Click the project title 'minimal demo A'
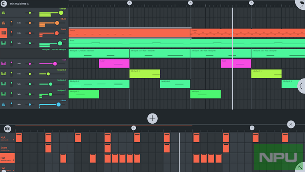Viewport: 305px width, 172px height. coord(19,4)
